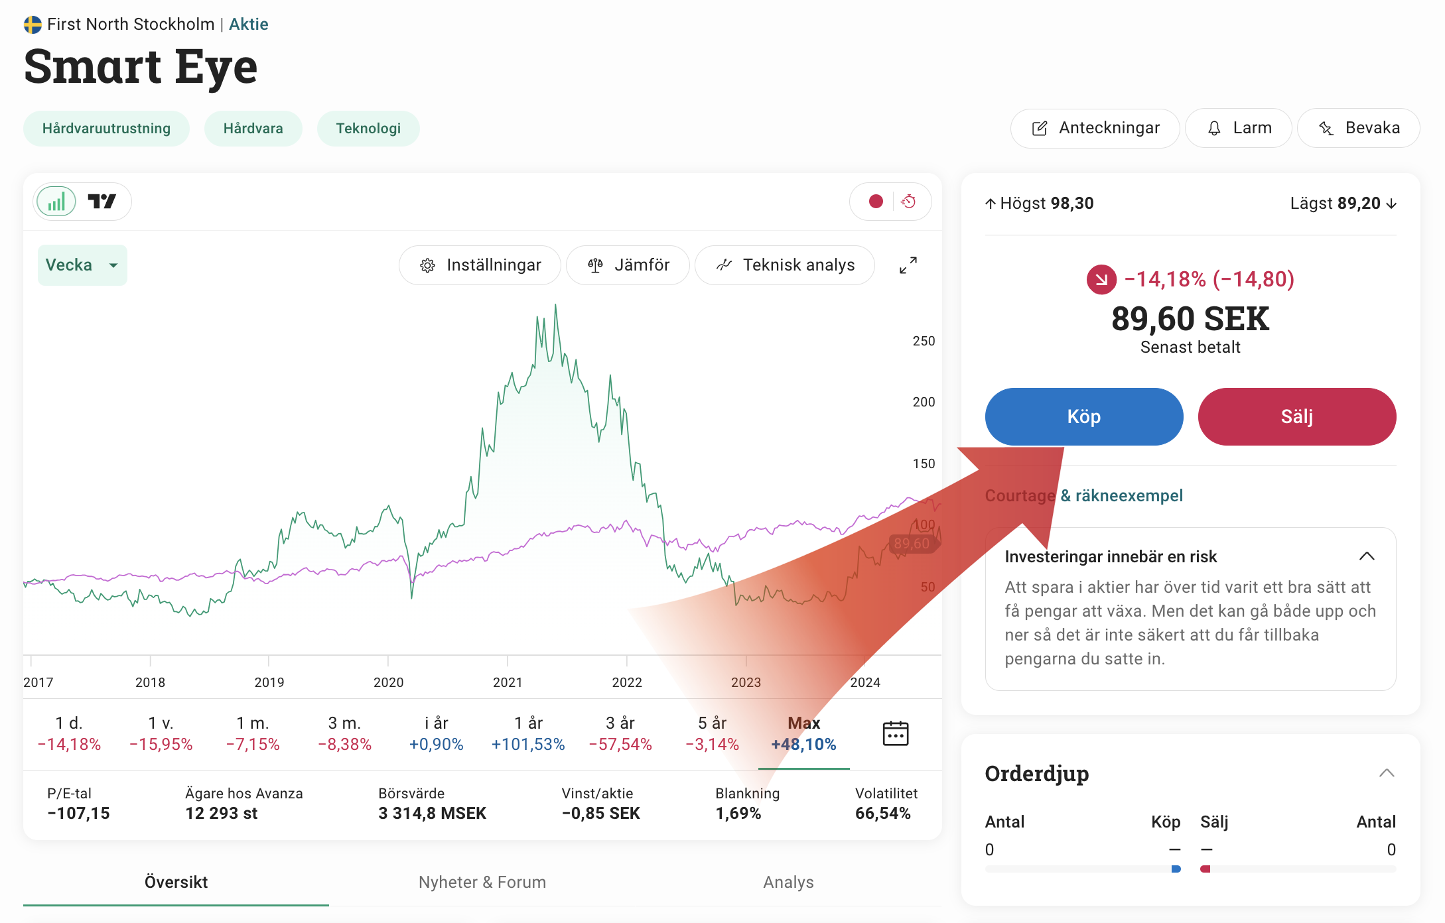Add Smart Eye to Bevaka watchlist
This screenshot has width=1445, height=923.
(1359, 128)
